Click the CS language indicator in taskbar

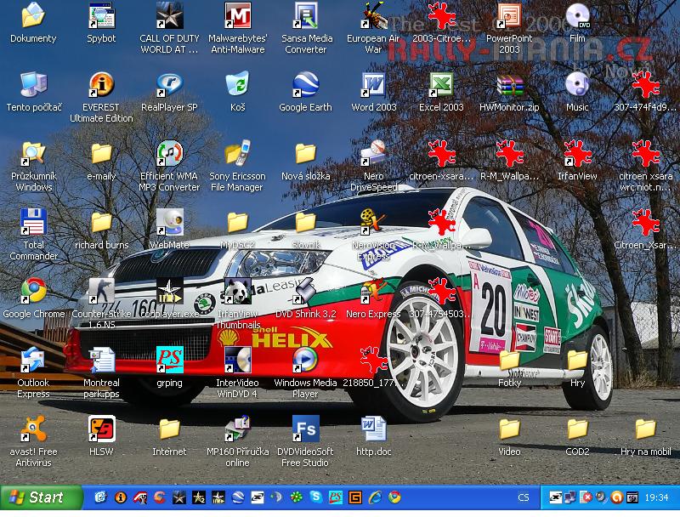click(x=524, y=497)
